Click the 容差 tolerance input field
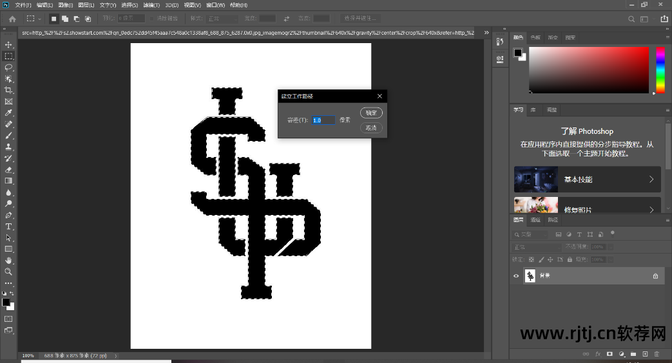Viewport: 672px width, 363px height. [323, 120]
